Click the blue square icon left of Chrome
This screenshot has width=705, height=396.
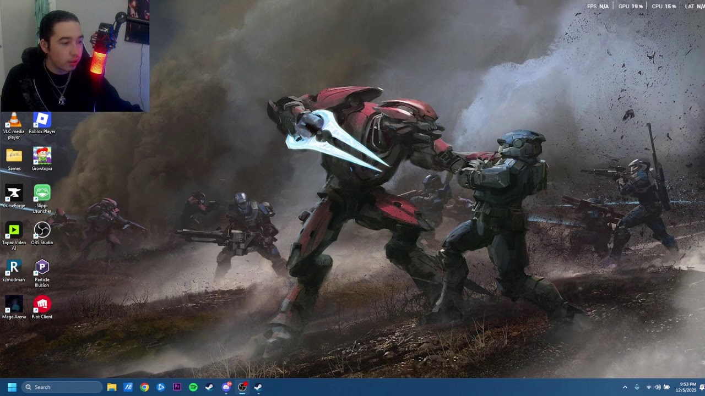(x=128, y=387)
